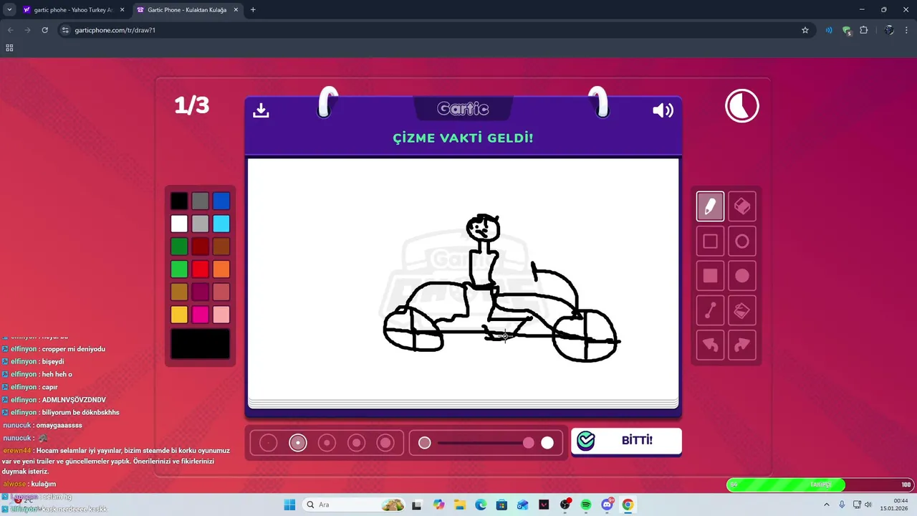Click the BİTTİ! done button
Viewport: 917px width, 516px height.
[x=626, y=441]
